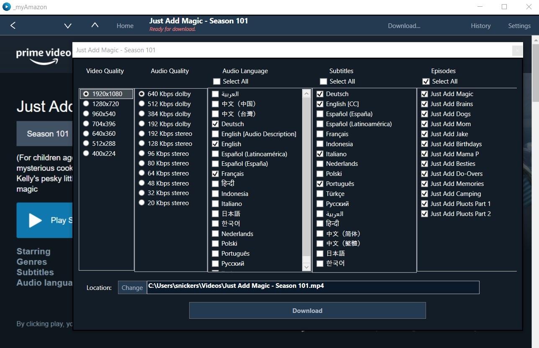Check Русский audio language

pos(215,264)
